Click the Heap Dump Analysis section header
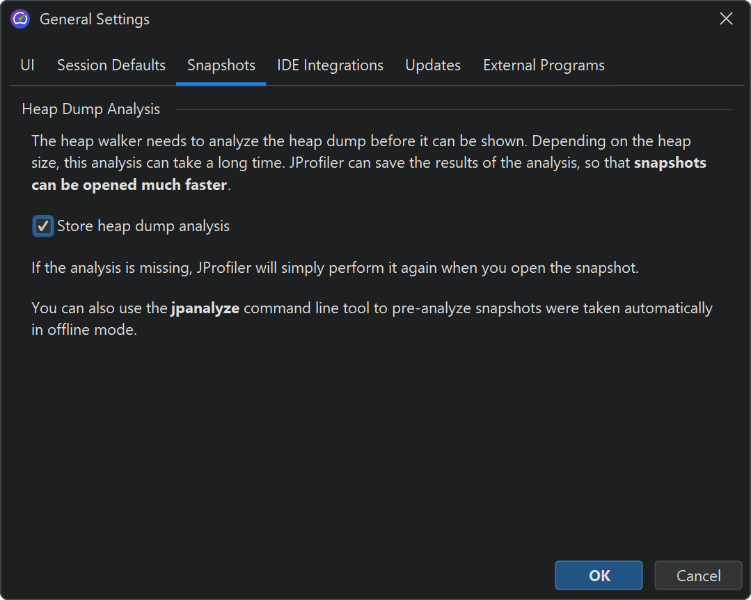 coord(91,109)
